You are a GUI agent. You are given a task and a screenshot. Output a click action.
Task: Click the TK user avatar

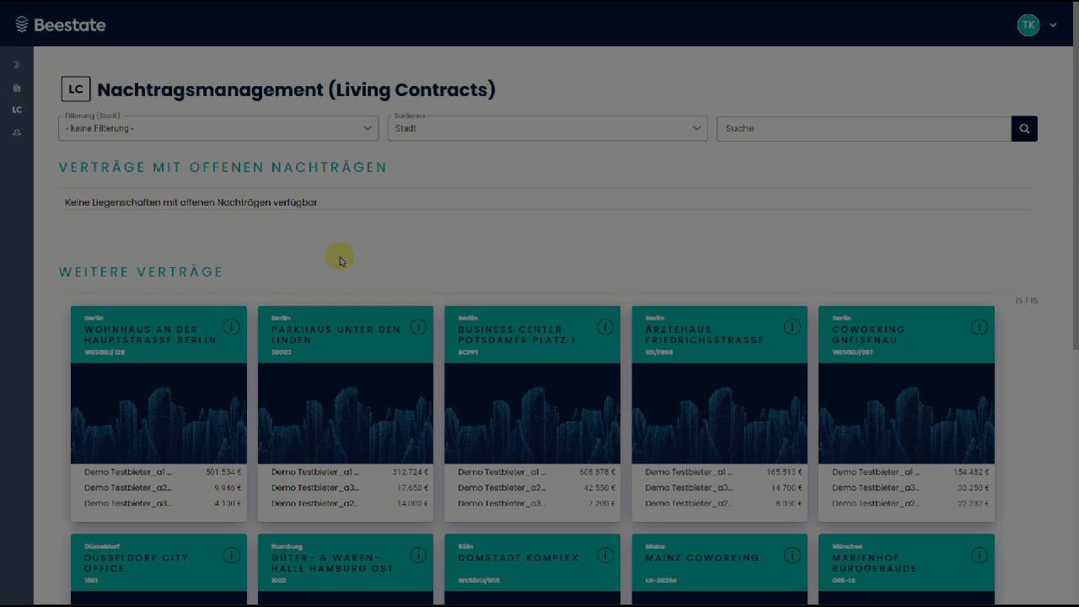[1028, 25]
